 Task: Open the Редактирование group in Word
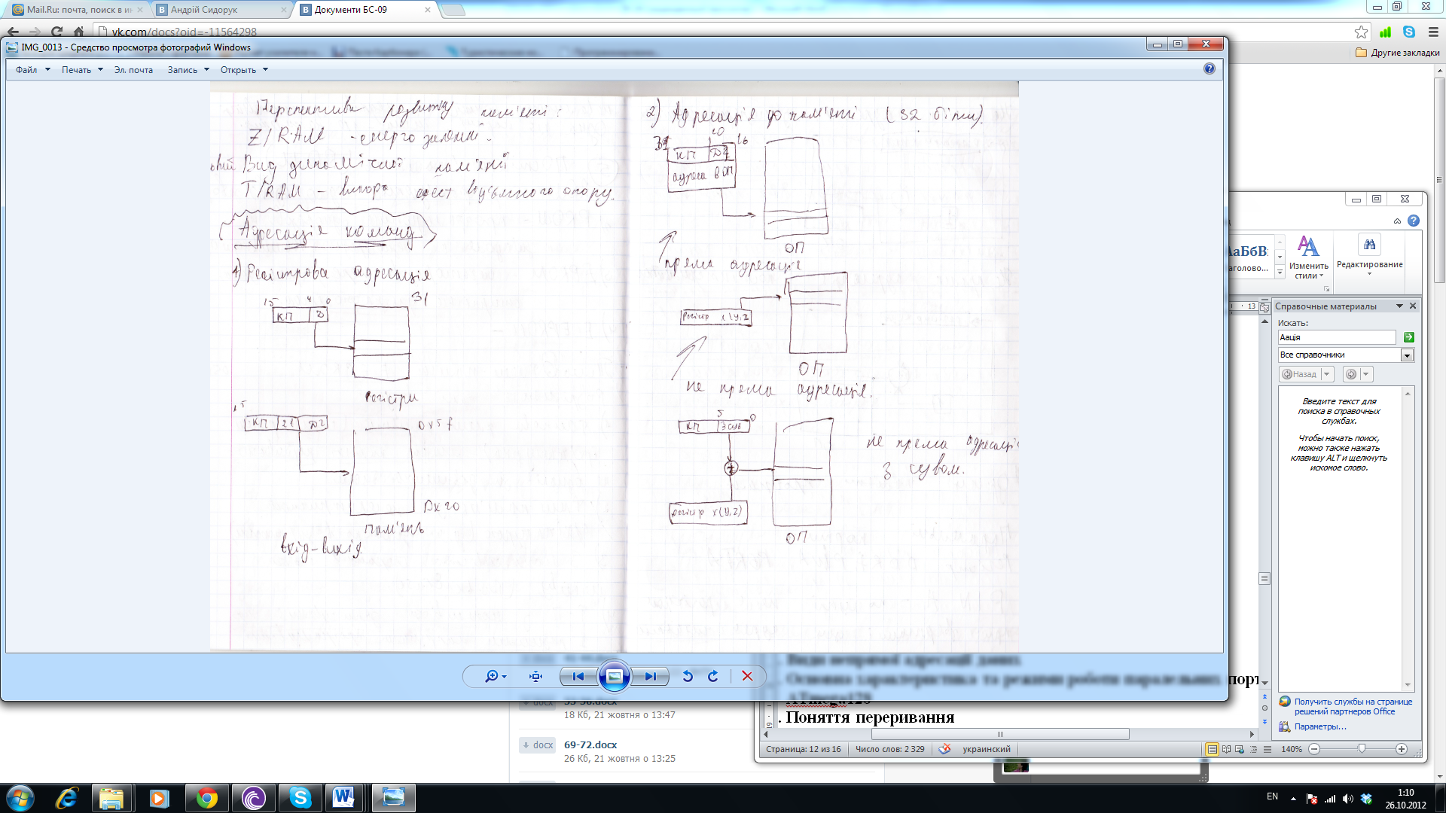1369,256
